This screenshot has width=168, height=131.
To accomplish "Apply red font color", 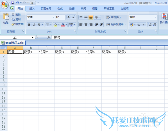I will pyautogui.click(x=63, y=25).
